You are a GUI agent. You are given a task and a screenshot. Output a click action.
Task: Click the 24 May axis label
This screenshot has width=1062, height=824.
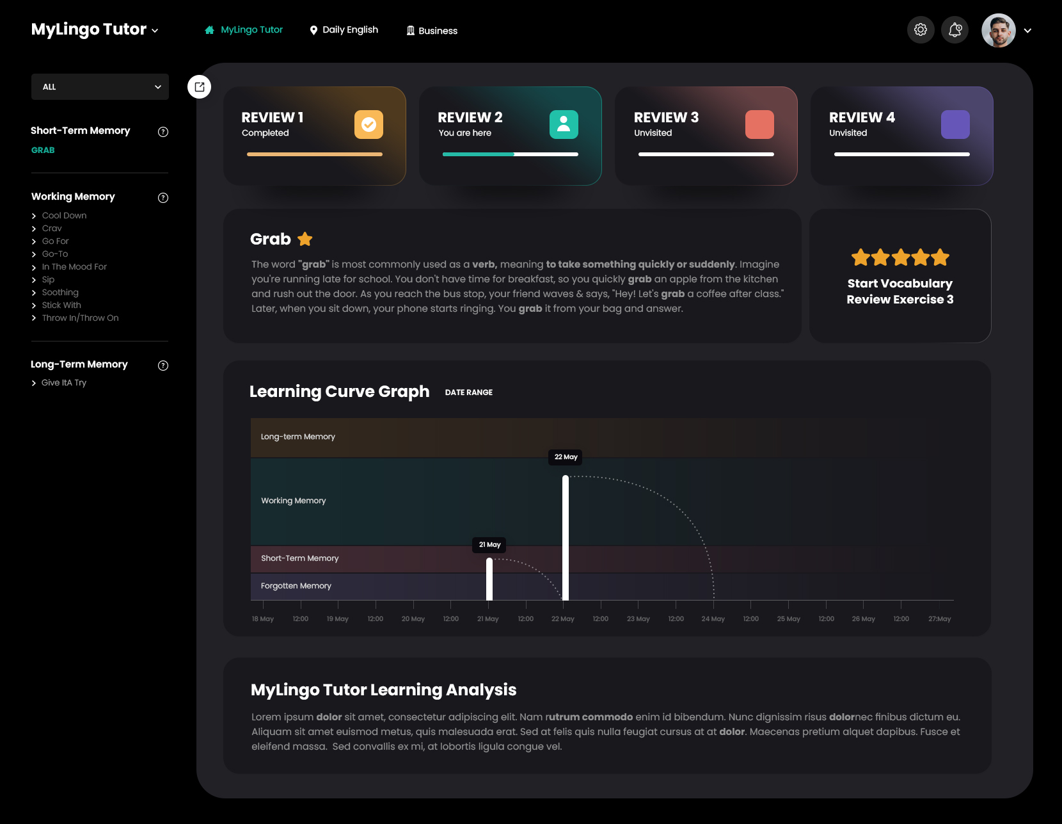tap(713, 619)
